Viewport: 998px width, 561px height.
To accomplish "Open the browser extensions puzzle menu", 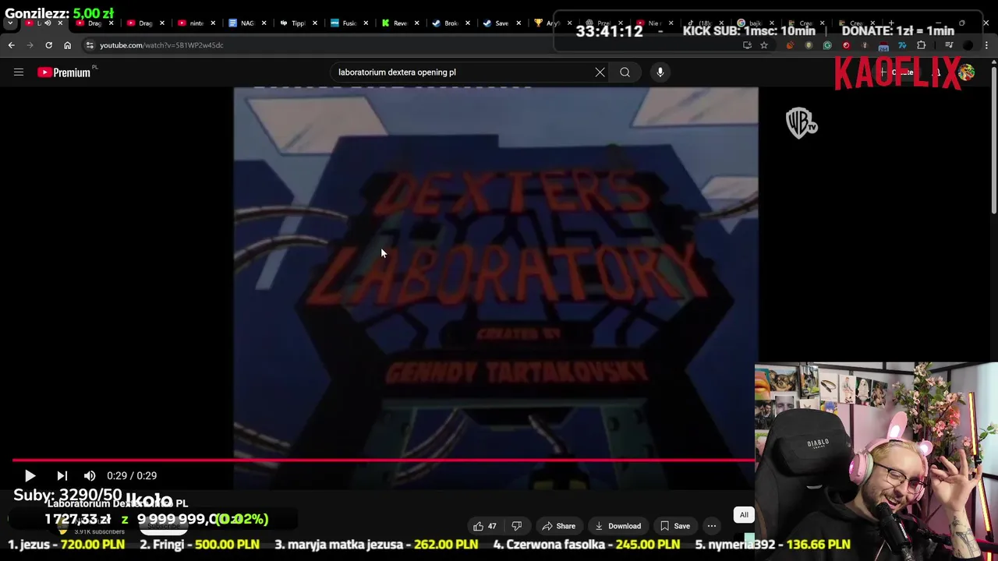I will click(x=921, y=45).
